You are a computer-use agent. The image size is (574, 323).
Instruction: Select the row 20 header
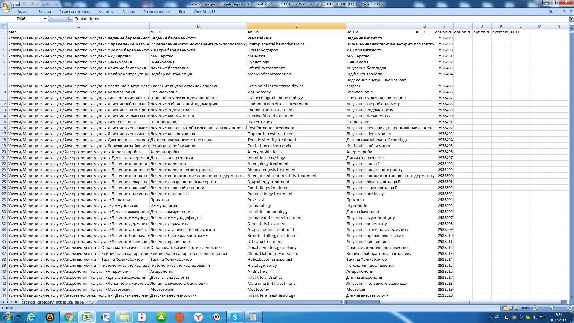[4, 152]
